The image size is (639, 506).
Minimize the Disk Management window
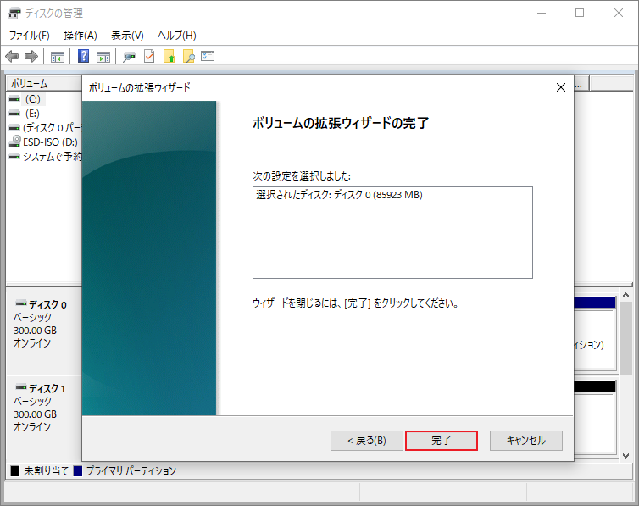(542, 13)
